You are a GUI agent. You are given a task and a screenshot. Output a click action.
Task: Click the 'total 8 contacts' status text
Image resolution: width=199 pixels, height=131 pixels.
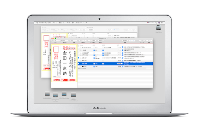(82, 69)
